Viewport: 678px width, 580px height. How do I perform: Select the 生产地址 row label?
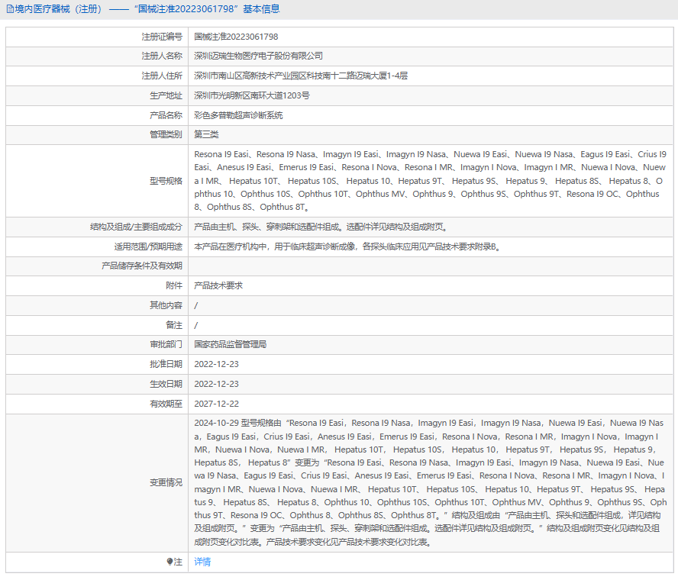[166, 95]
